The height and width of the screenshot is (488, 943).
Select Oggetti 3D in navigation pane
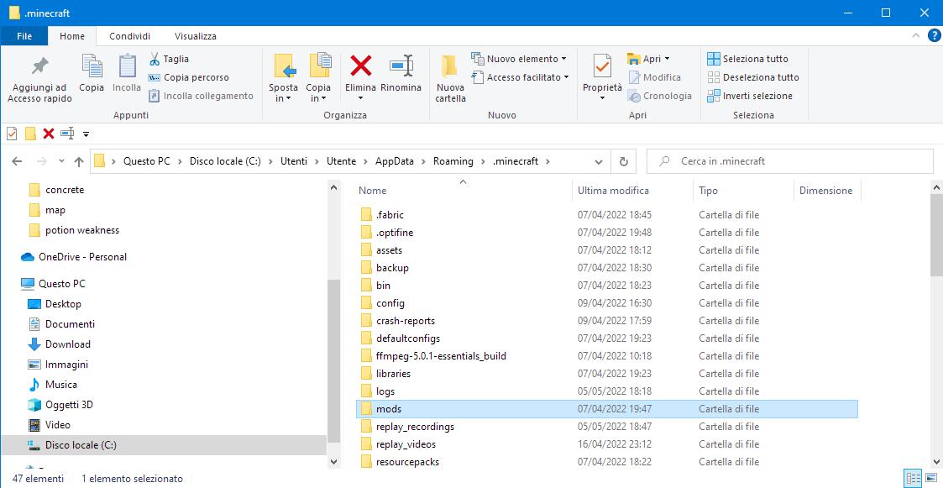tap(69, 404)
